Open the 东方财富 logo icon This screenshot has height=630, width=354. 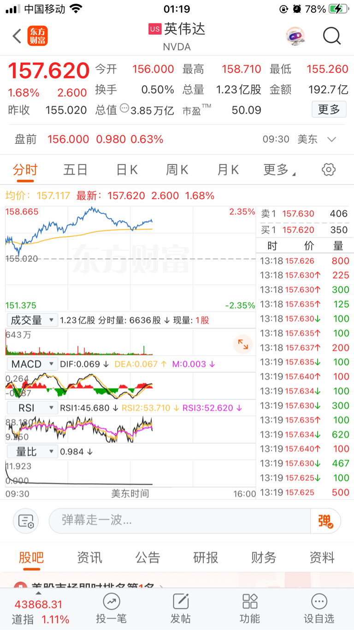point(37,36)
